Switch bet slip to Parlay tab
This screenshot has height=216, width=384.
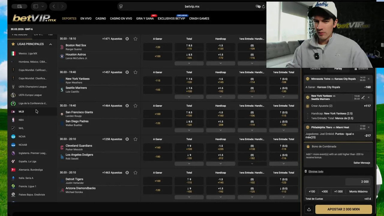click(x=338, y=69)
